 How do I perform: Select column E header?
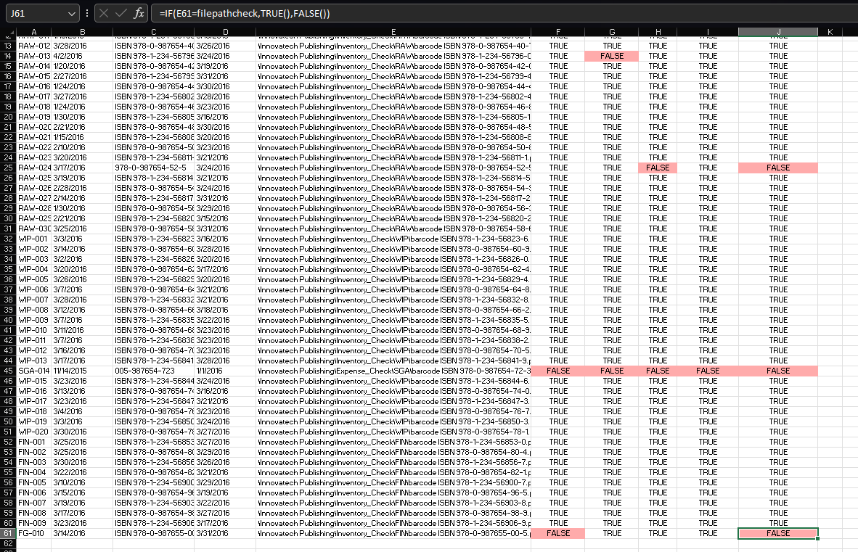tap(393, 32)
